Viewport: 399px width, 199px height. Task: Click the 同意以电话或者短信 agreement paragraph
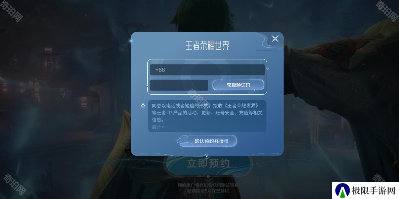click(207, 112)
